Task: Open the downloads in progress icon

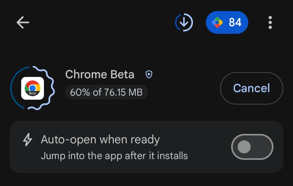Action: [184, 23]
